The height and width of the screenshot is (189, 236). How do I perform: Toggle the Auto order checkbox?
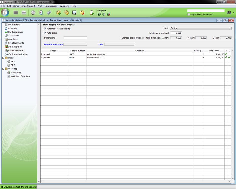45,33
